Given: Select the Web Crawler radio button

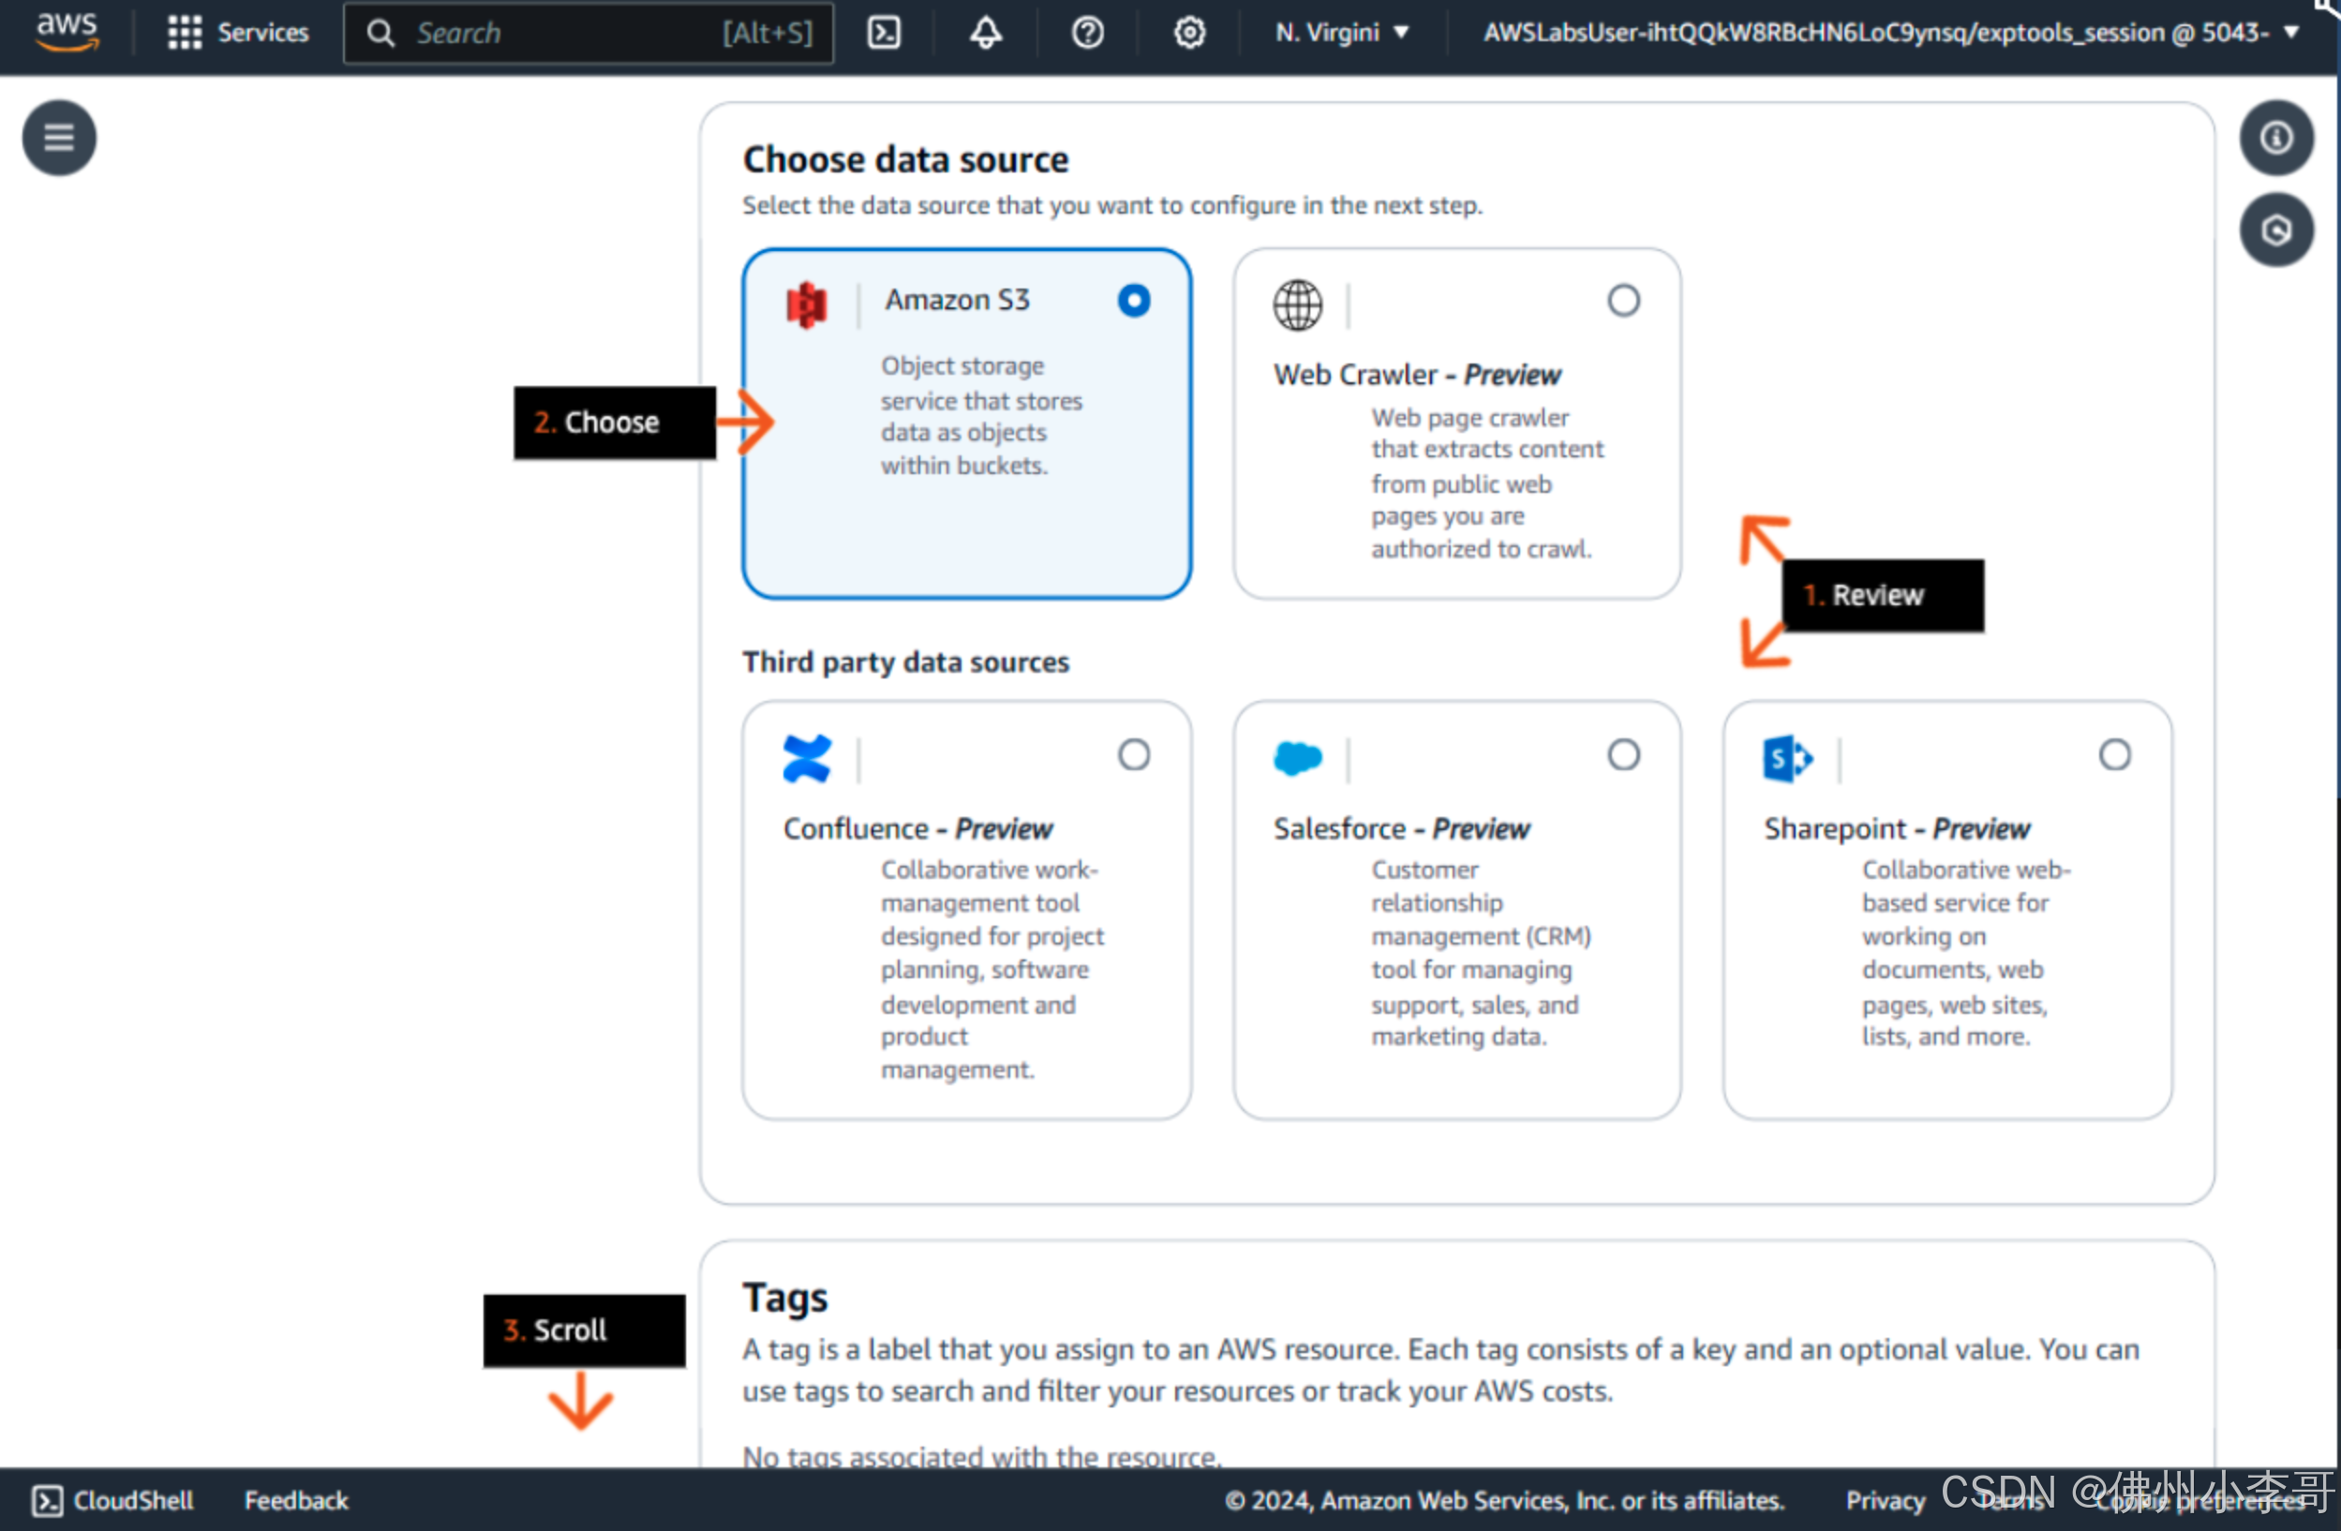Looking at the screenshot, I should [1623, 300].
